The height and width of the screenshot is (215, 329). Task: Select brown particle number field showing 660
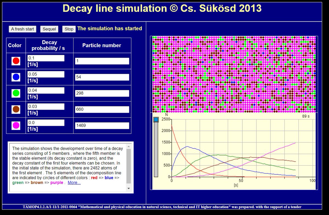click(x=102, y=110)
